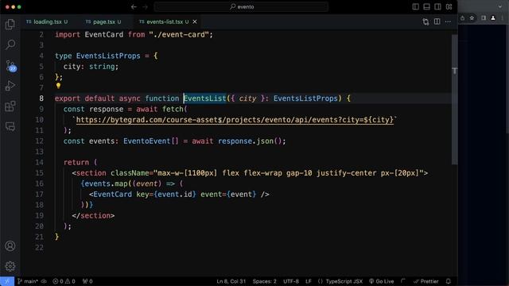
Task: Switch to the loading.tsx tab
Action: pyautogui.click(x=47, y=21)
